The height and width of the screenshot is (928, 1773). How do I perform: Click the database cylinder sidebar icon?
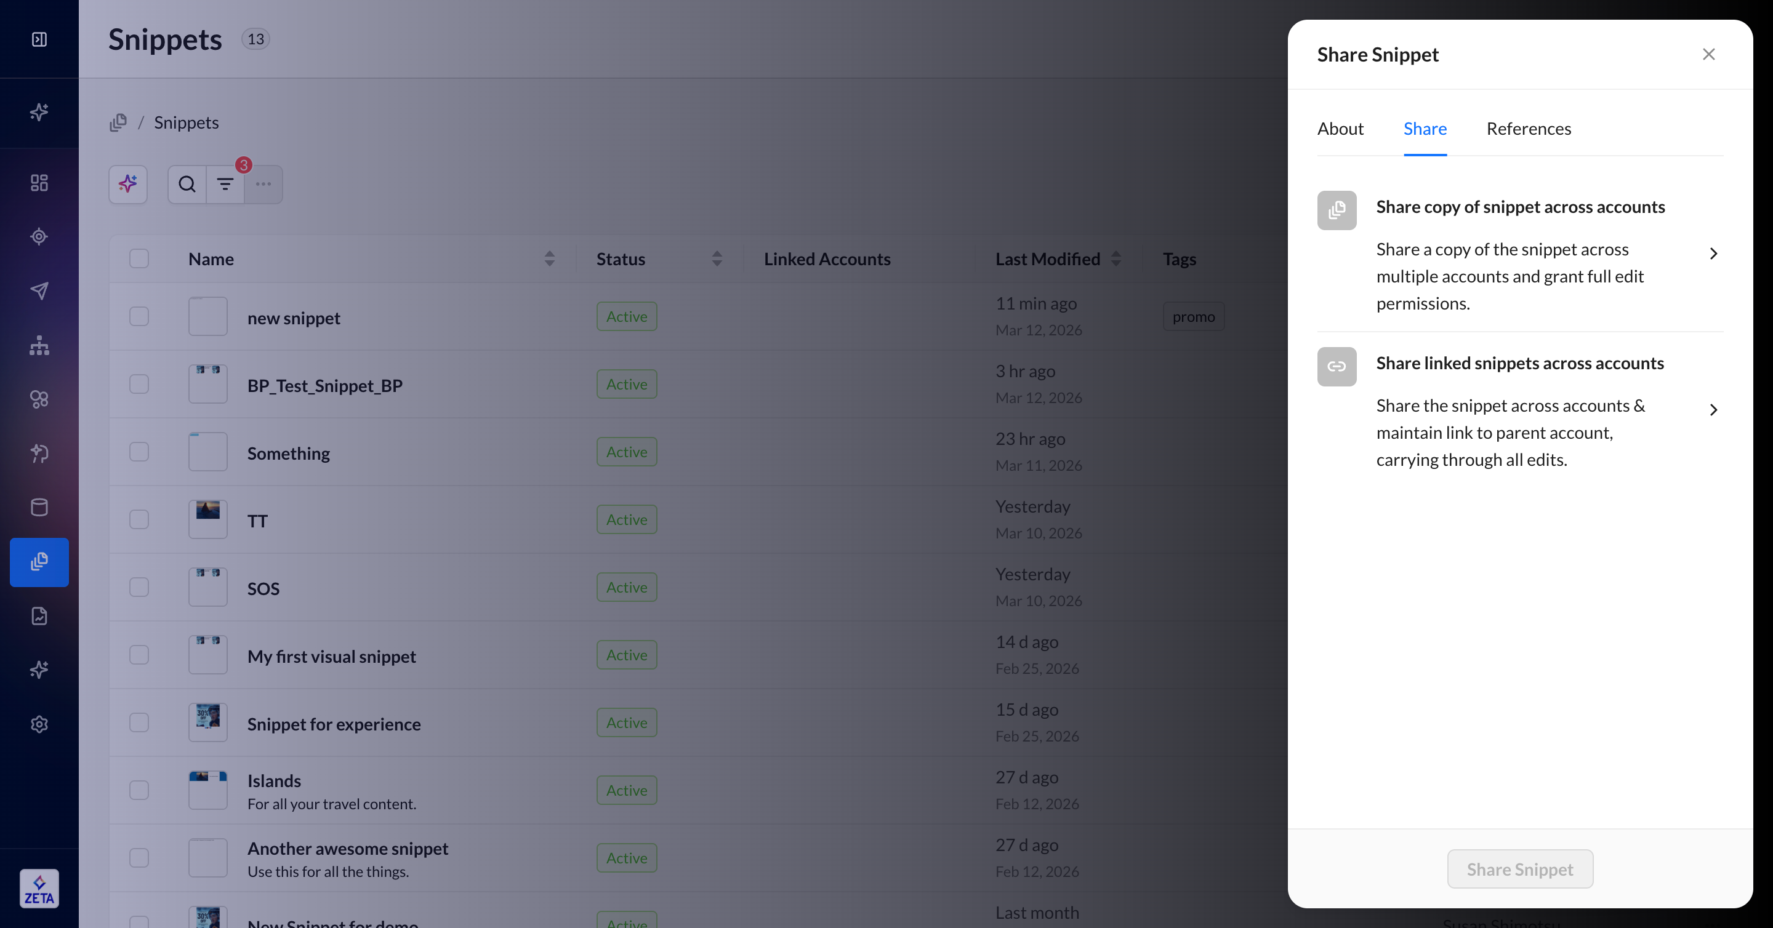click(39, 507)
